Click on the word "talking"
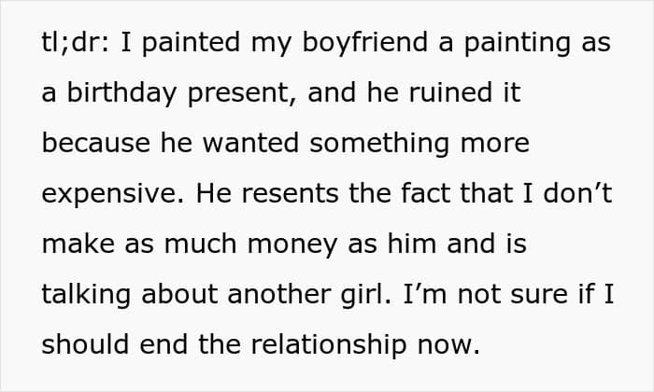The image size is (654, 392). (x=86, y=296)
